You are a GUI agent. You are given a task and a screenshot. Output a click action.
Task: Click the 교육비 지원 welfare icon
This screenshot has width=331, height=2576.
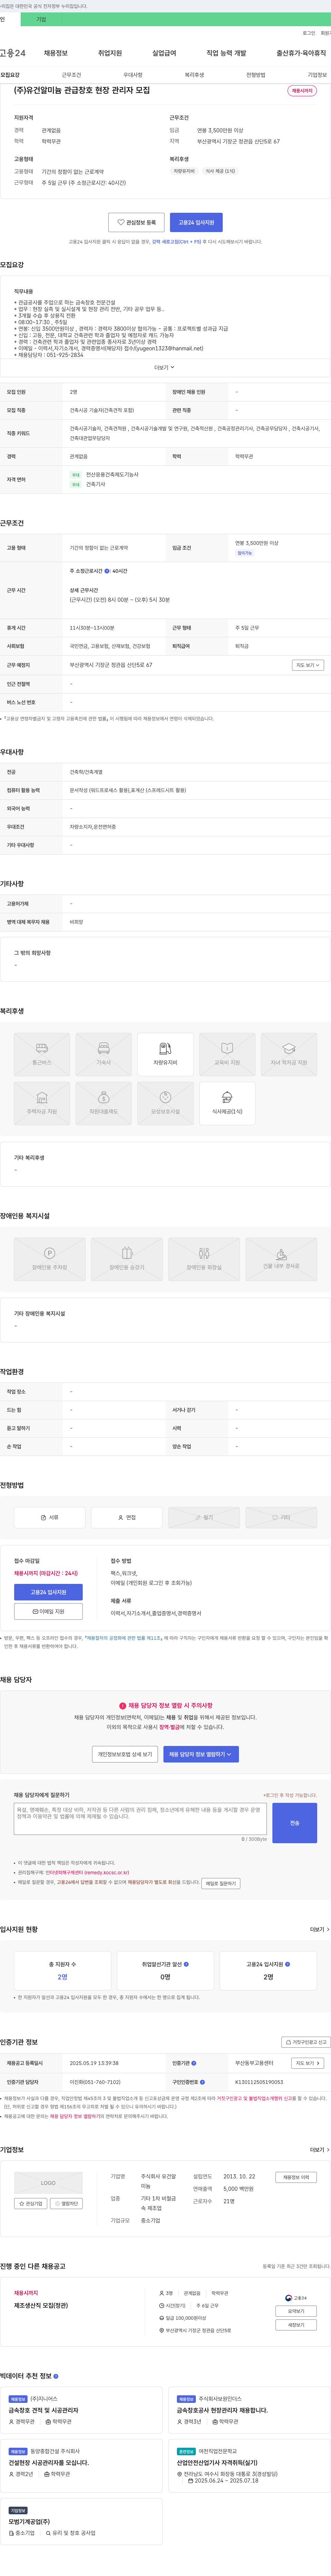pyautogui.click(x=227, y=1054)
